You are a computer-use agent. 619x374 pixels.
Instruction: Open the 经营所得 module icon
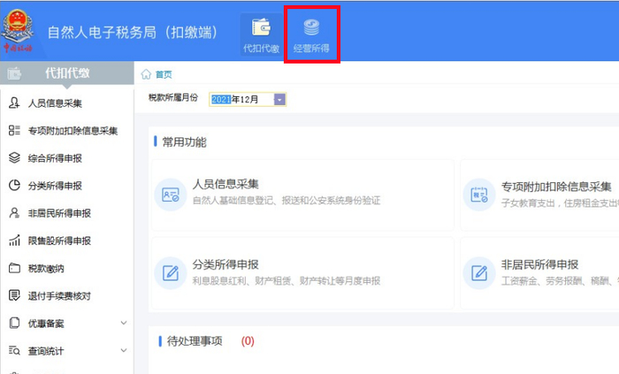point(311,27)
